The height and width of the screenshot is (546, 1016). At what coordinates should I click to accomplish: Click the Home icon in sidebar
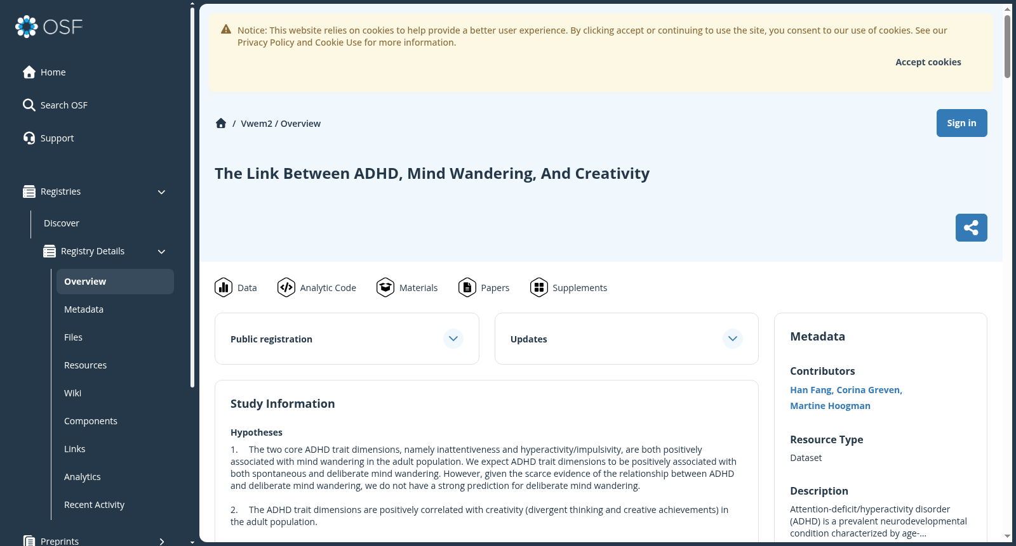pyautogui.click(x=29, y=72)
